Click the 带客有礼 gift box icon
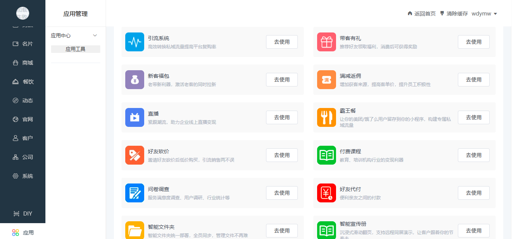The height and width of the screenshot is (239, 512). coord(327,42)
